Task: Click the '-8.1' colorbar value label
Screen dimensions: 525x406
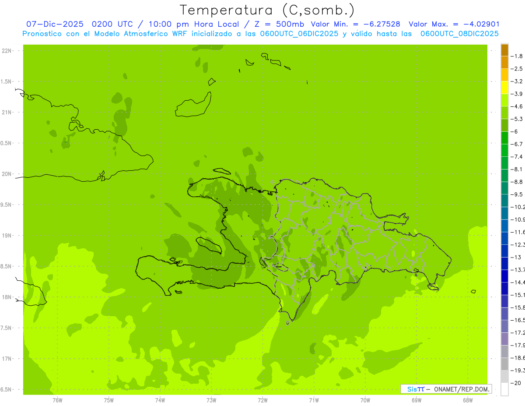Action: 517,169
